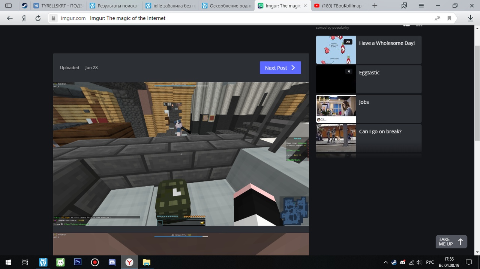
Task: Open the Результаты поиска tab
Action: tap(115, 6)
